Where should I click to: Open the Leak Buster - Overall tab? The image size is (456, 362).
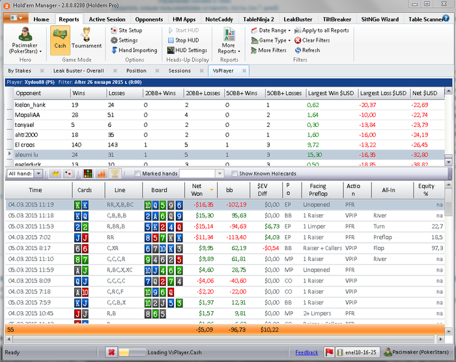click(x=78, y=70)
